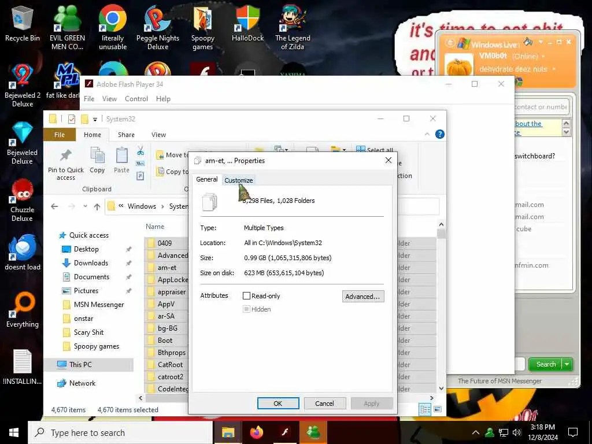Image resolution: width=592 pixels, height=444 pixels.
Task: Open status dropdown next to (Online)
Action: [x=543, y=56]
